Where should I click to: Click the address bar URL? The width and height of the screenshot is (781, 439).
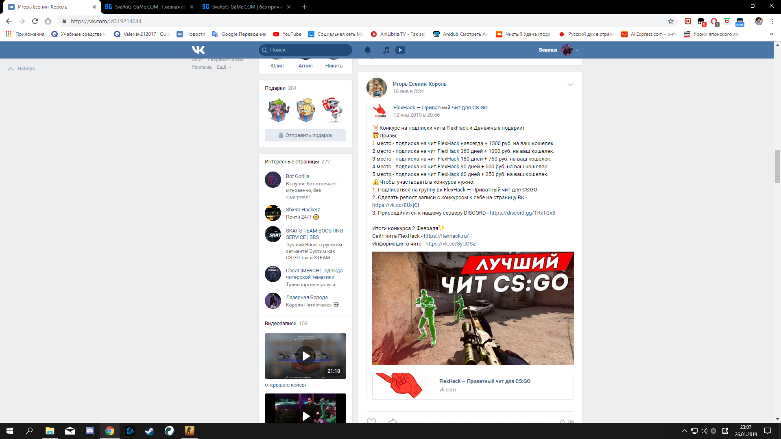click(106, 21)
